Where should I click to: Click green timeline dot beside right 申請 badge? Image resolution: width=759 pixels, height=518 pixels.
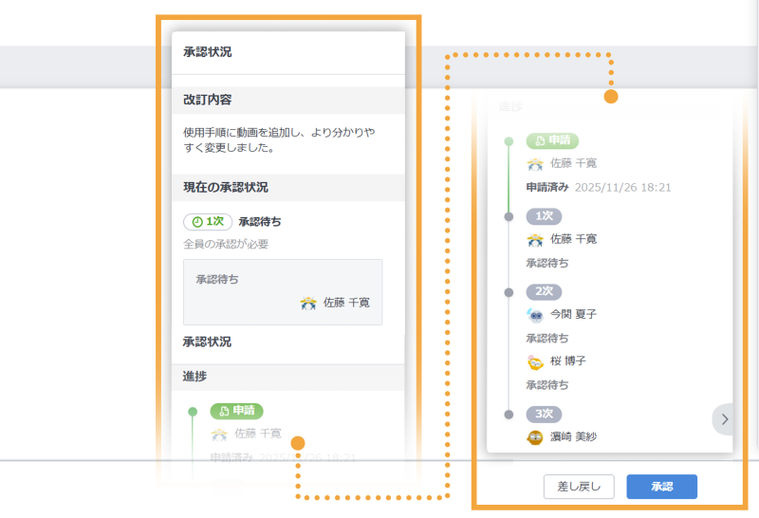[509, 141]
